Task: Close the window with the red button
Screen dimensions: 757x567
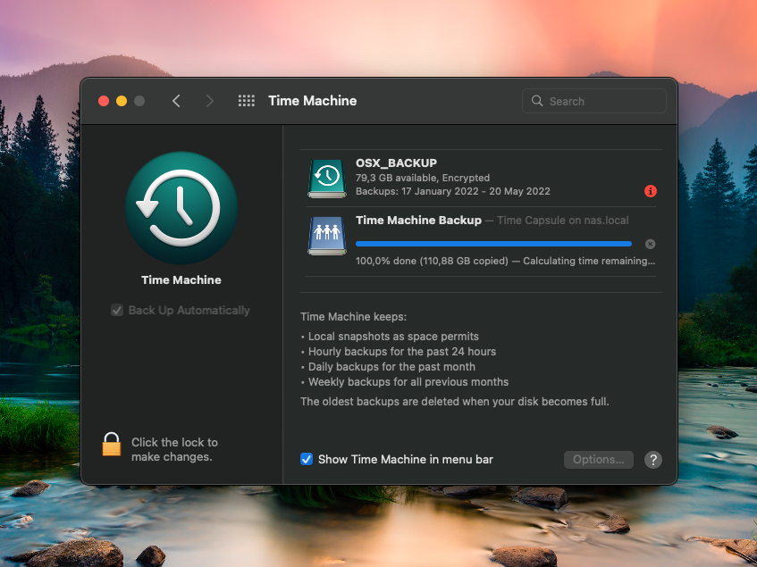Action: [104, 101]
